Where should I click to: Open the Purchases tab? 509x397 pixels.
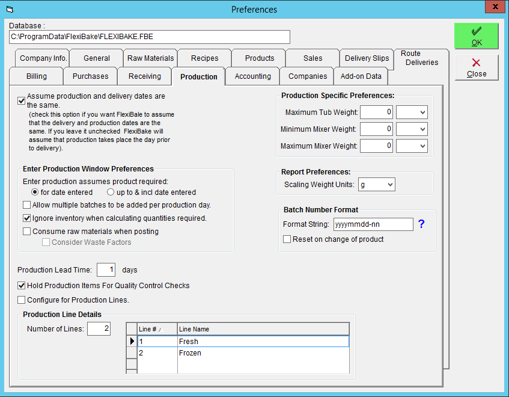(90, 76)
